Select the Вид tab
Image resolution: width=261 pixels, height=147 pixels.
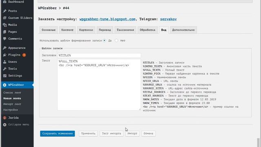tap(164, 30)
